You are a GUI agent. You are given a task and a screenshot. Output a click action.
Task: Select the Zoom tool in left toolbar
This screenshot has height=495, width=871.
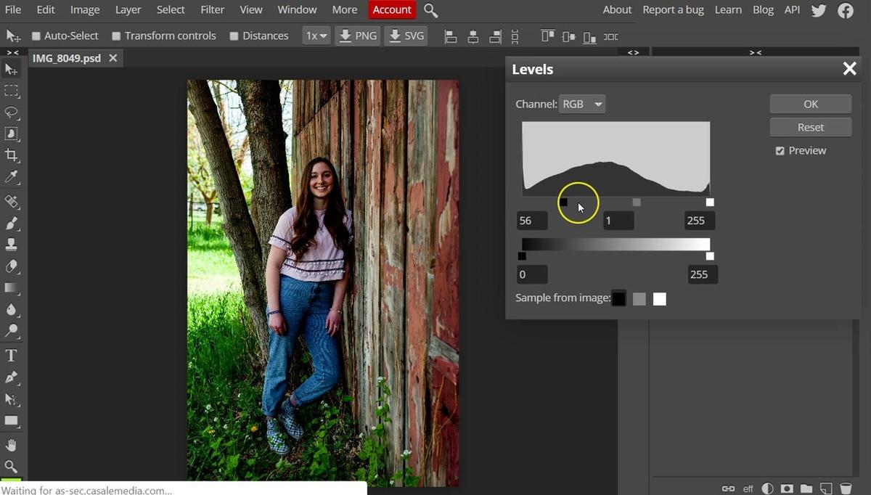coord(12,466)
